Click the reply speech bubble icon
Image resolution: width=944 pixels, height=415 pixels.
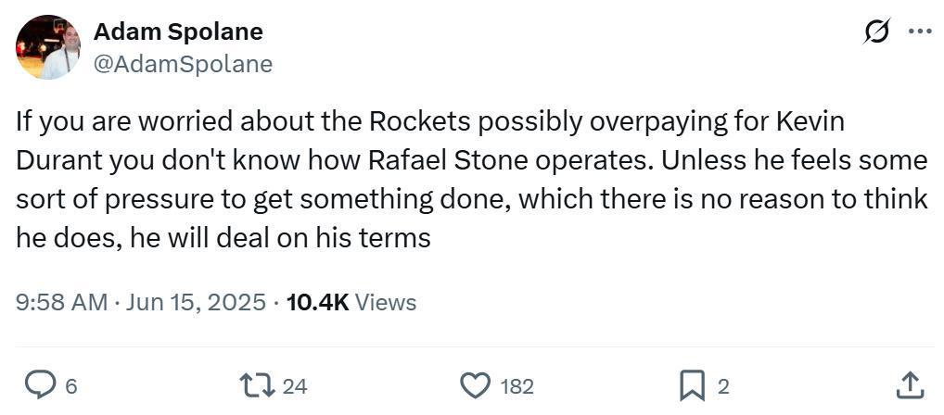tap(40, 385)
